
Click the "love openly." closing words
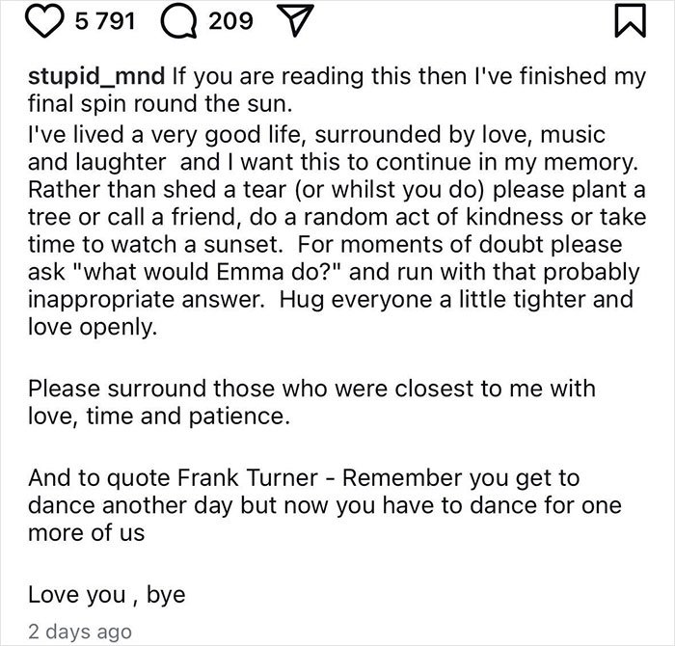pos(93,327)
